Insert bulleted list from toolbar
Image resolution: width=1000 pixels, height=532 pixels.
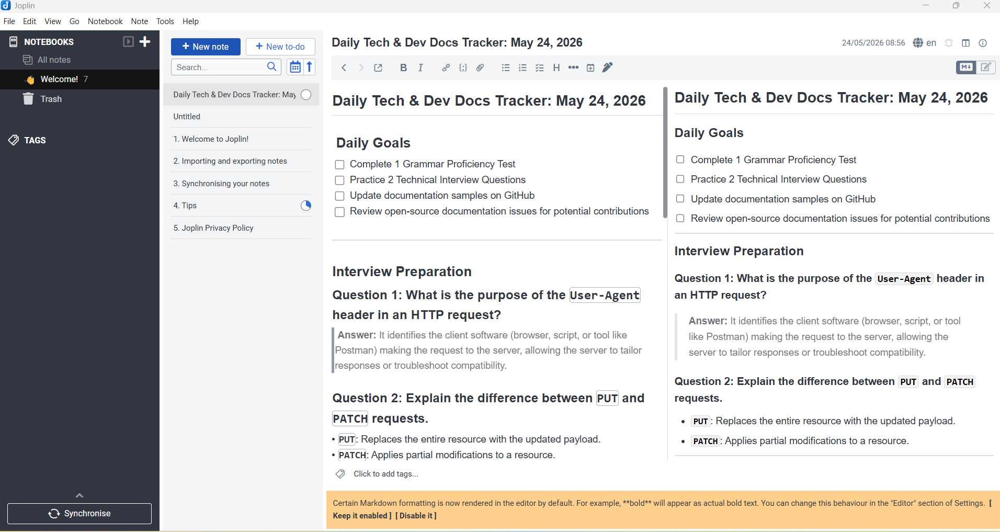pos(505,68)
